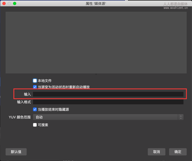Close the 属性 '媒体源' window

pyautogui.click(x=4, y=3)
